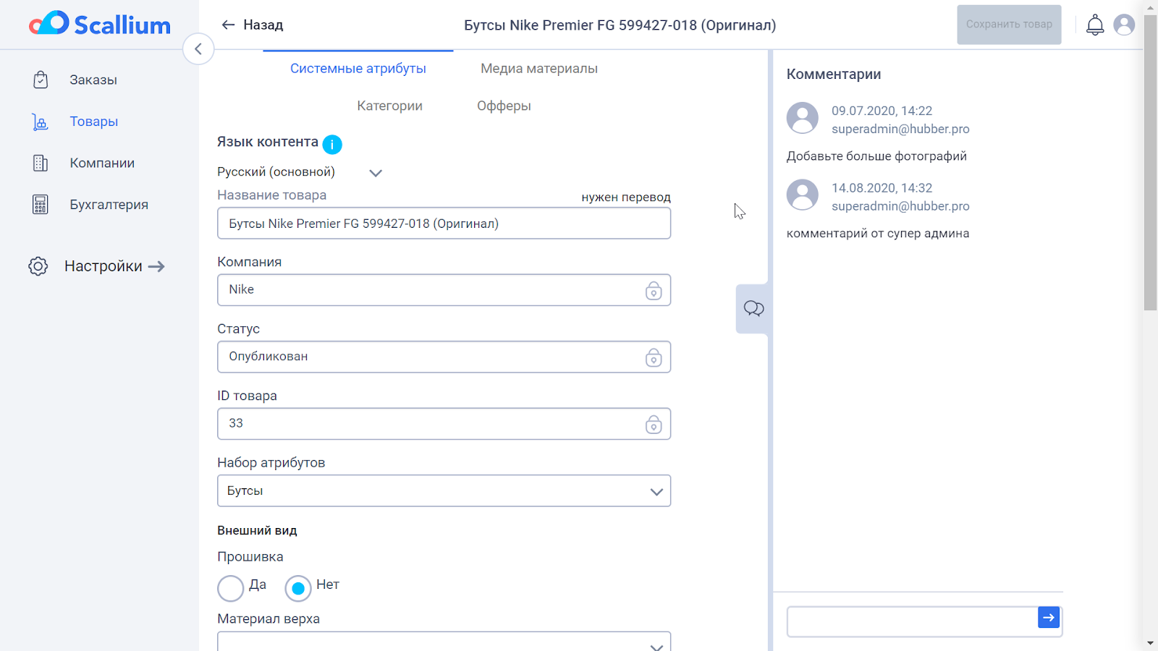The width and height of the screenshot is (1158, 651).
Task: Switch to Офферы tab
Action: 504,106
